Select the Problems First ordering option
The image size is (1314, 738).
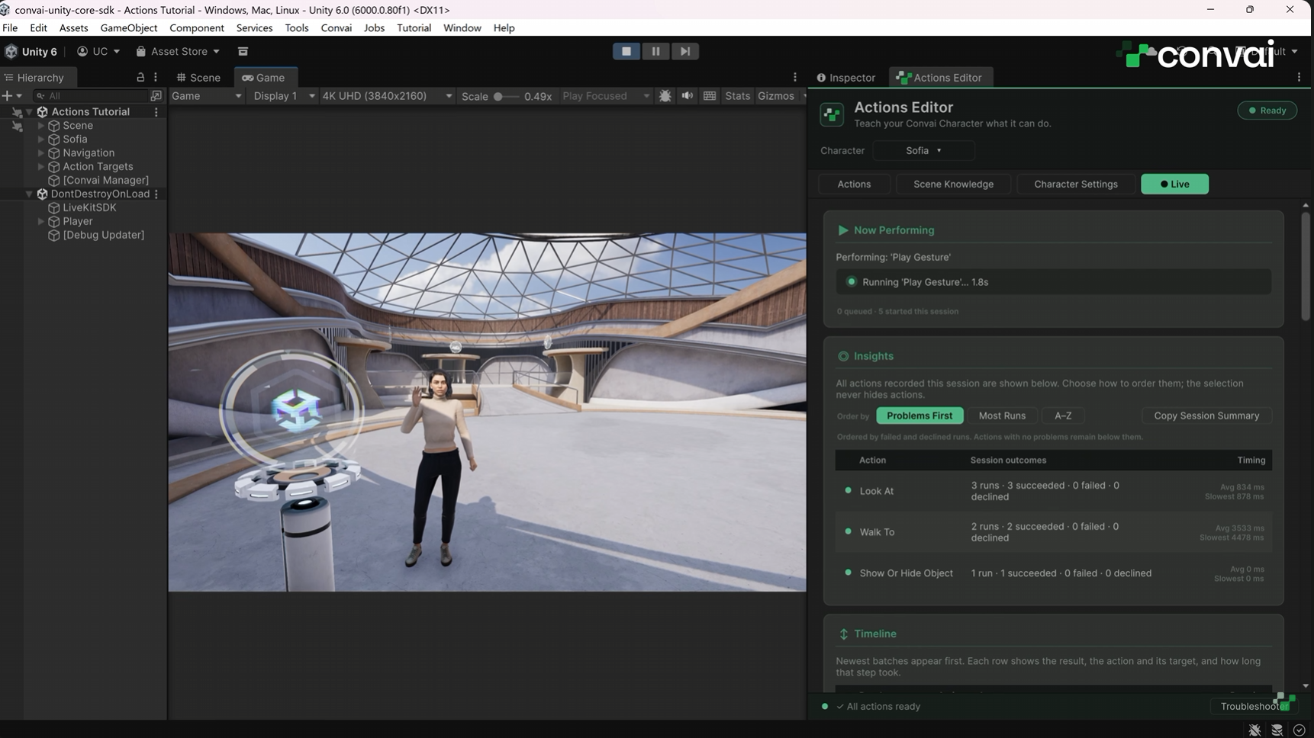(919, 416)
